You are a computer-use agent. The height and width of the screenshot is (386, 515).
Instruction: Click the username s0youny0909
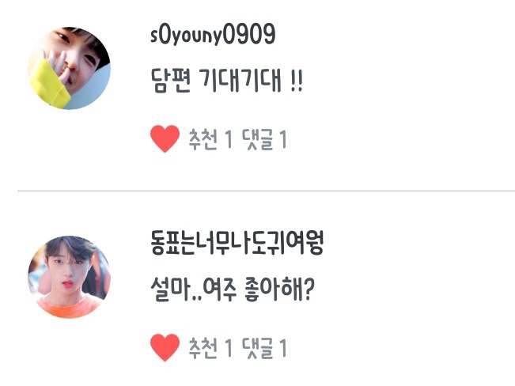click(213, 35)
